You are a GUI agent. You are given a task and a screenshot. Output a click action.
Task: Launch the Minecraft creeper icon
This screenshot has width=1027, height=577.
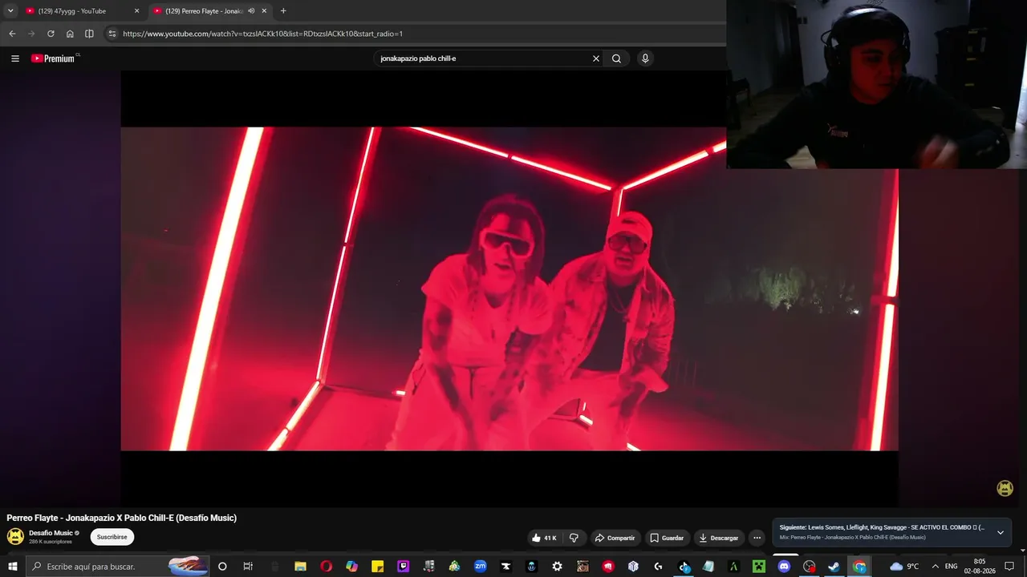pos(759,567)
